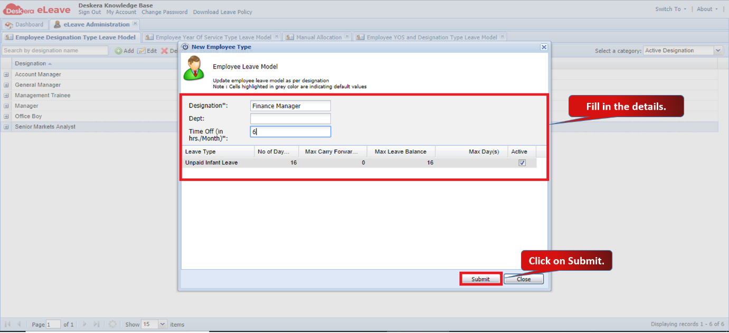The height and width of the screenshot is (333, 729).
Task: Click Employee Designation Type tab card icon
Action: click(x=9, y=37)
